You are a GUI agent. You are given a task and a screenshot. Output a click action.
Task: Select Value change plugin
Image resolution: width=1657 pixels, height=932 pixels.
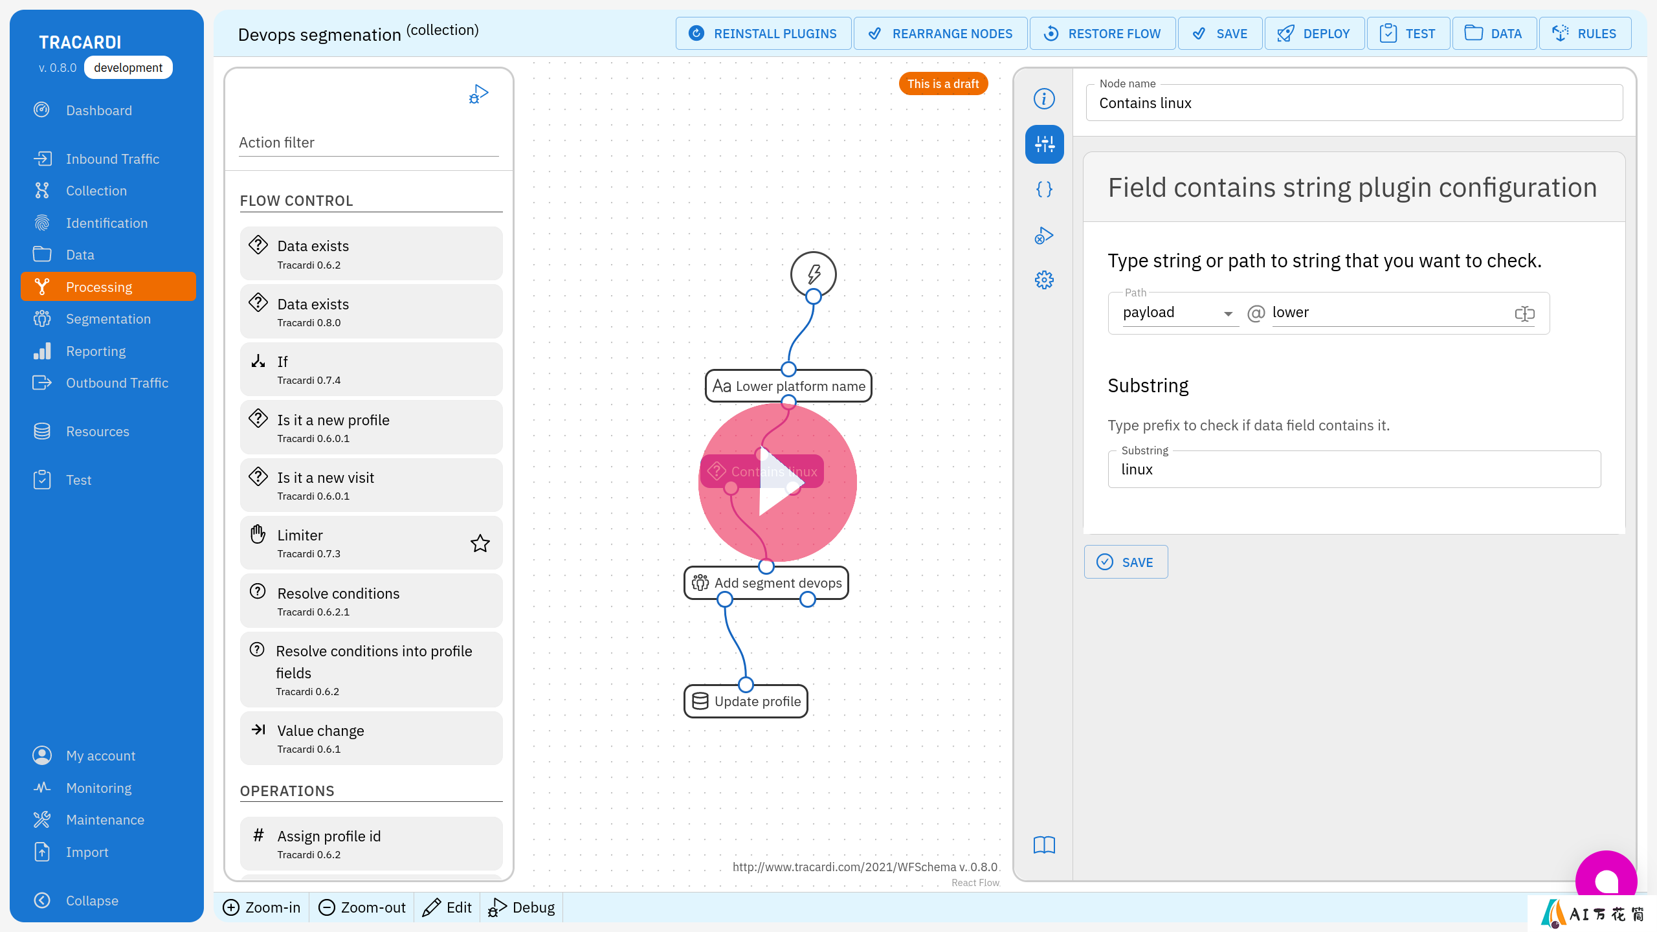tap(371, 738)
